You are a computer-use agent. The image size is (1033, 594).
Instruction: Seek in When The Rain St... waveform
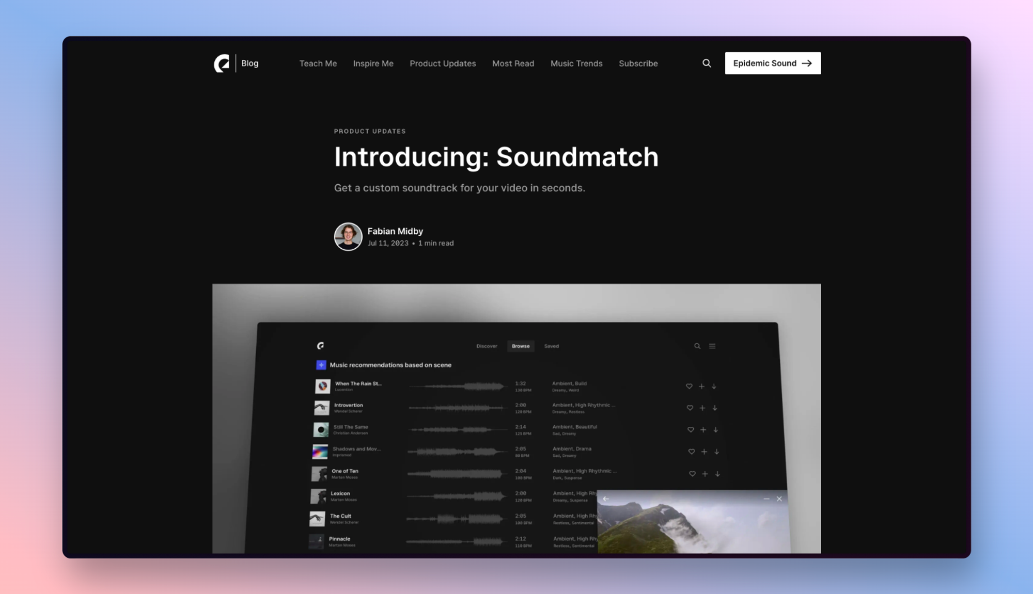[x=458, y=386]
